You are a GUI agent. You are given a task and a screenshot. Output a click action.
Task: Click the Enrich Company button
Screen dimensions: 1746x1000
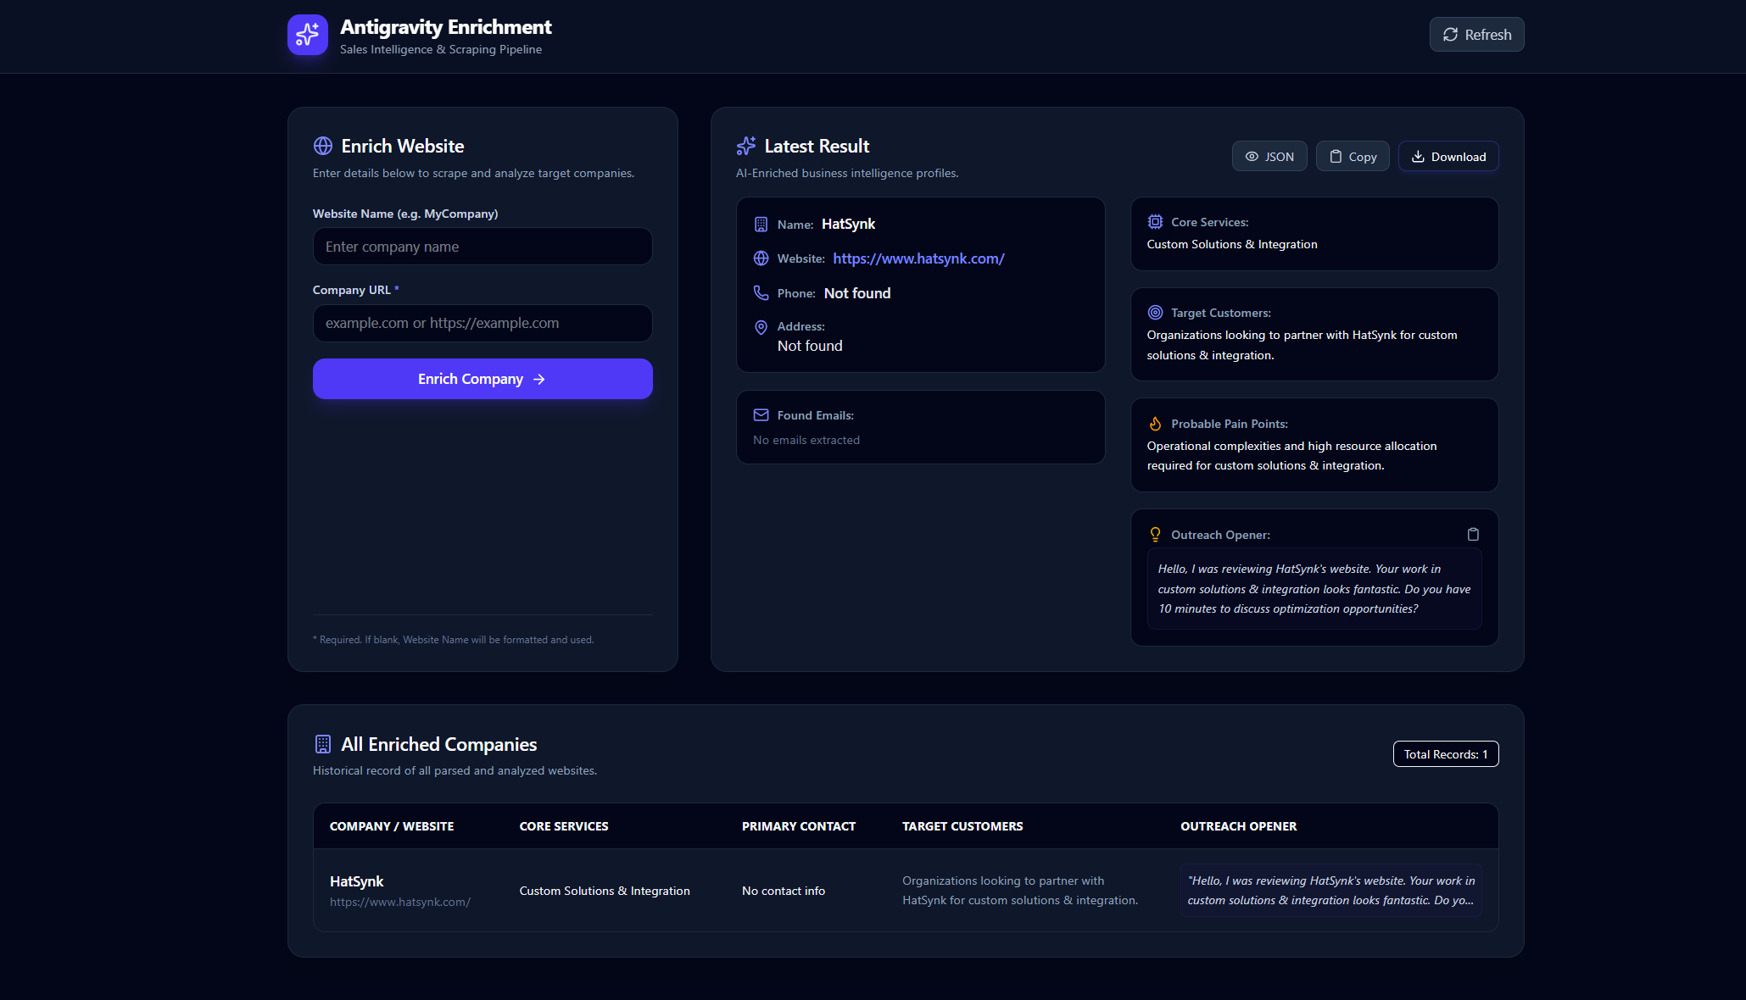483,379
